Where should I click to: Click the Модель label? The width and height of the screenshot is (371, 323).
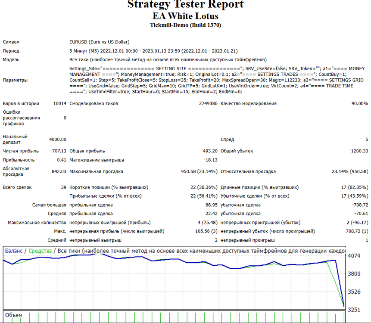(x=11, y=59)
